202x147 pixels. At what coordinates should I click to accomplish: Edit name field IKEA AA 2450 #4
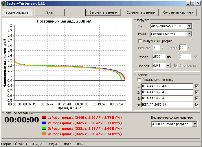pyautogui.click(x=167, y=105)
